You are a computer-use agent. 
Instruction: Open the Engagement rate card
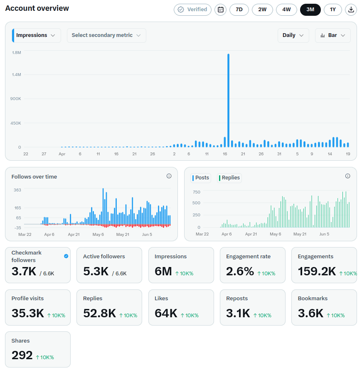(x=253, y=265)
